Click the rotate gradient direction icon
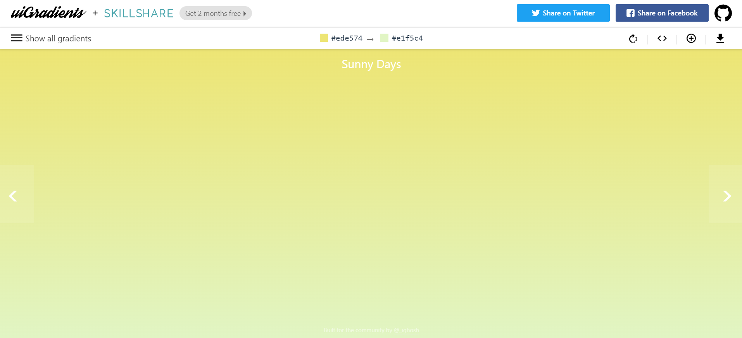Screen dimensions: 742x338 [633, 38]
